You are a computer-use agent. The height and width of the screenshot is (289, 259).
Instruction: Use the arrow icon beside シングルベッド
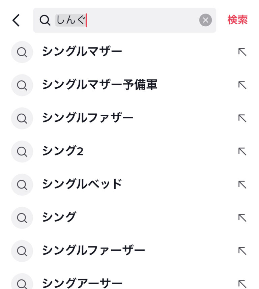[x=242, y=184]
